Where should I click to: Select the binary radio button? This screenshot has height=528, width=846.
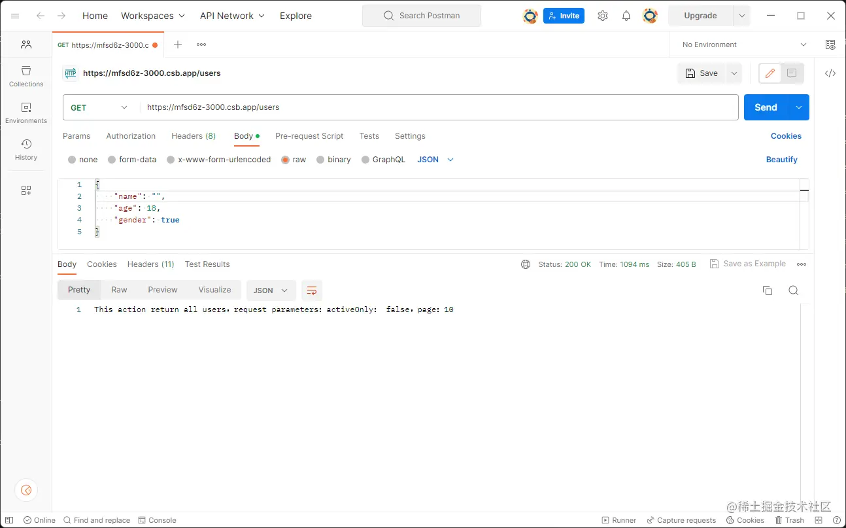click(320, 160)
